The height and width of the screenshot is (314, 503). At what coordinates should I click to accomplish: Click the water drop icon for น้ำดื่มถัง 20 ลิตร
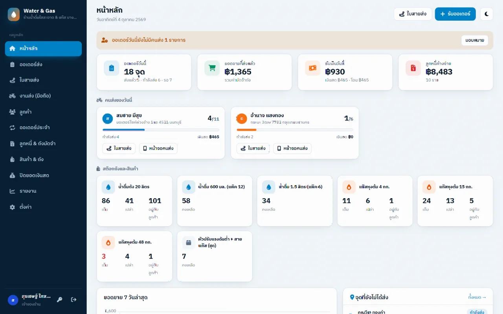point(108,187)
